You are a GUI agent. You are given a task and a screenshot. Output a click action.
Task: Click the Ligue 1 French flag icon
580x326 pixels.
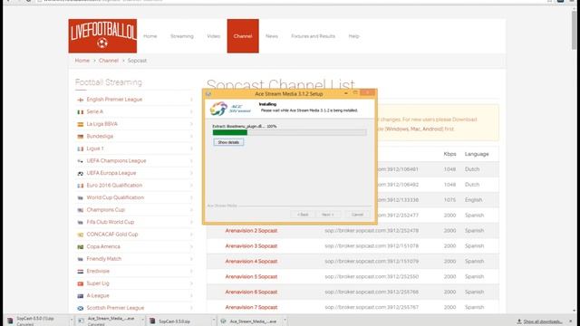click(x=81, y=149)
